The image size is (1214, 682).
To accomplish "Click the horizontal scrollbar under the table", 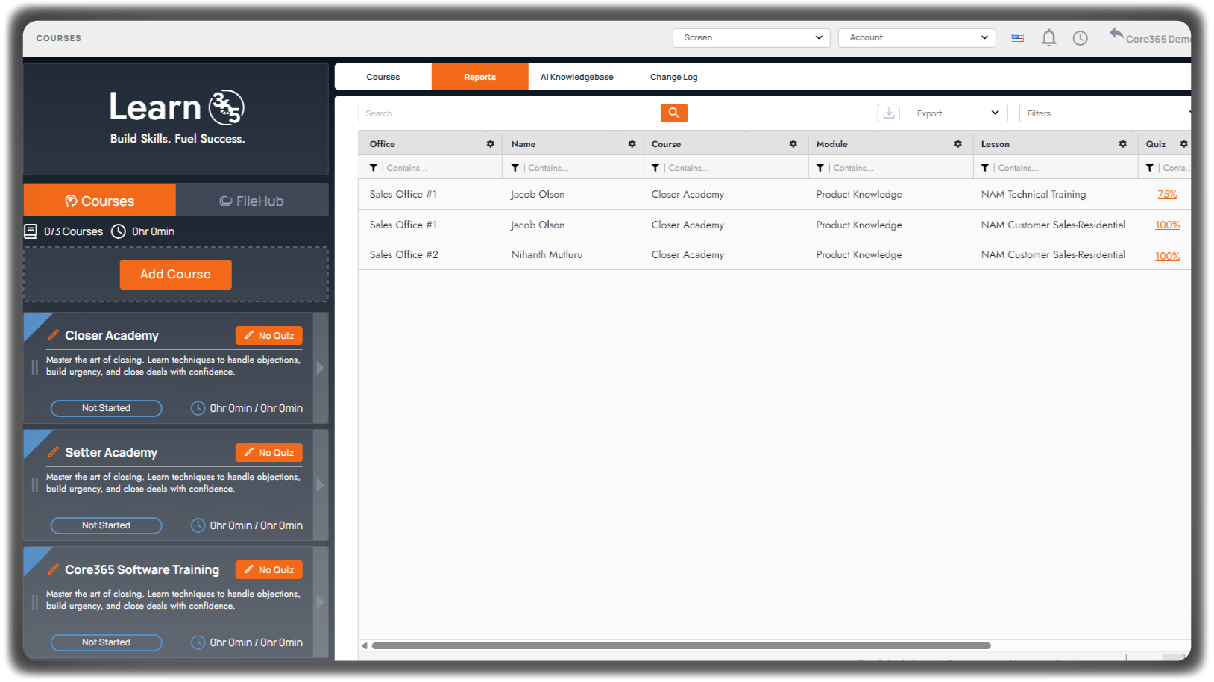I will [682, 645].
